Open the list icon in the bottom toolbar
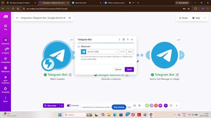 [171, 106]
